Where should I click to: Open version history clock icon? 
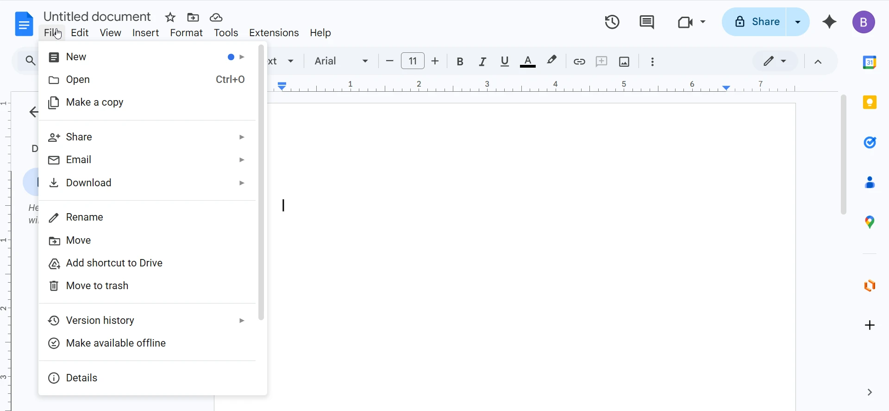coord(612,22)
